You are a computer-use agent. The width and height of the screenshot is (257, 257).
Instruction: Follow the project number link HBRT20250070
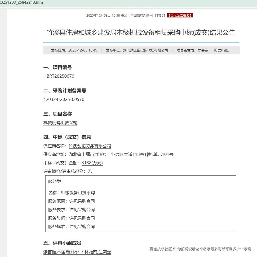[59, 76]
